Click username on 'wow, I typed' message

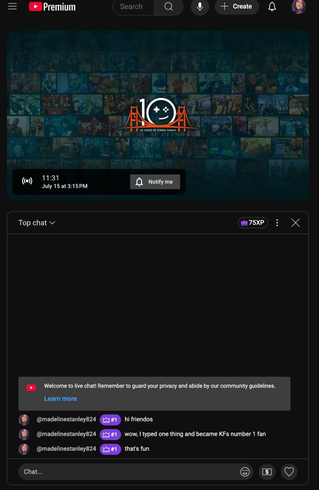click(67, 434)
